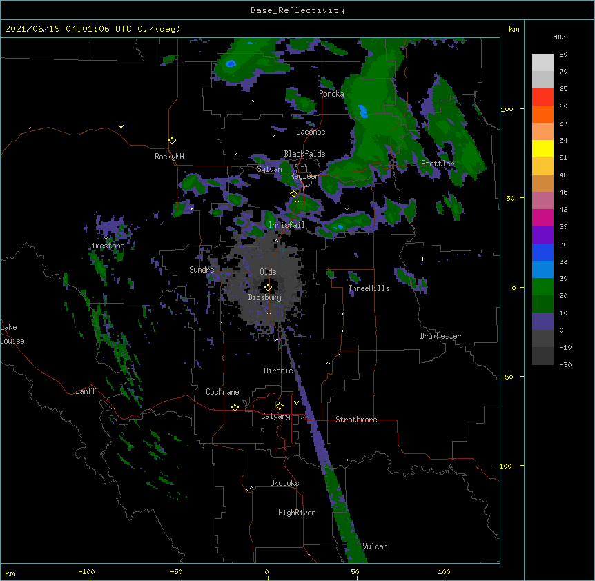Click the RockyMH label

pyautogui.click(x=169, y=157)
